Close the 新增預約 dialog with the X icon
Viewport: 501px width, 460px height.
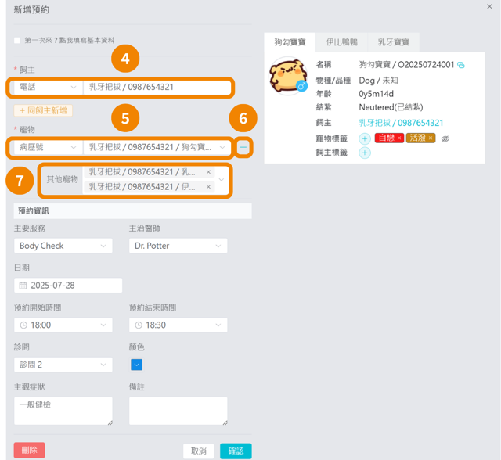489,6
